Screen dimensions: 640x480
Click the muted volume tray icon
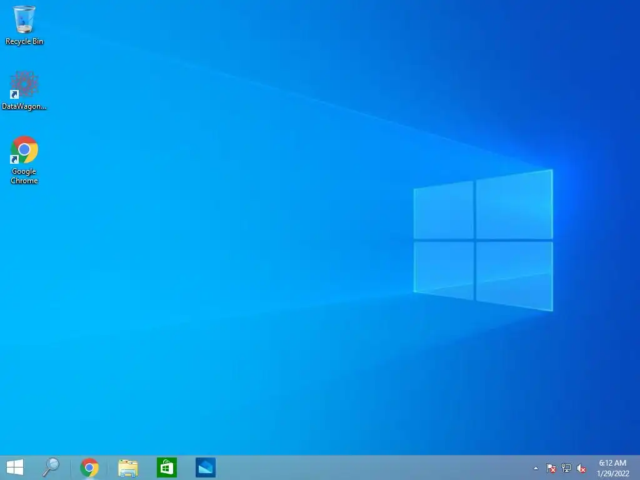(x=581, y=468)
